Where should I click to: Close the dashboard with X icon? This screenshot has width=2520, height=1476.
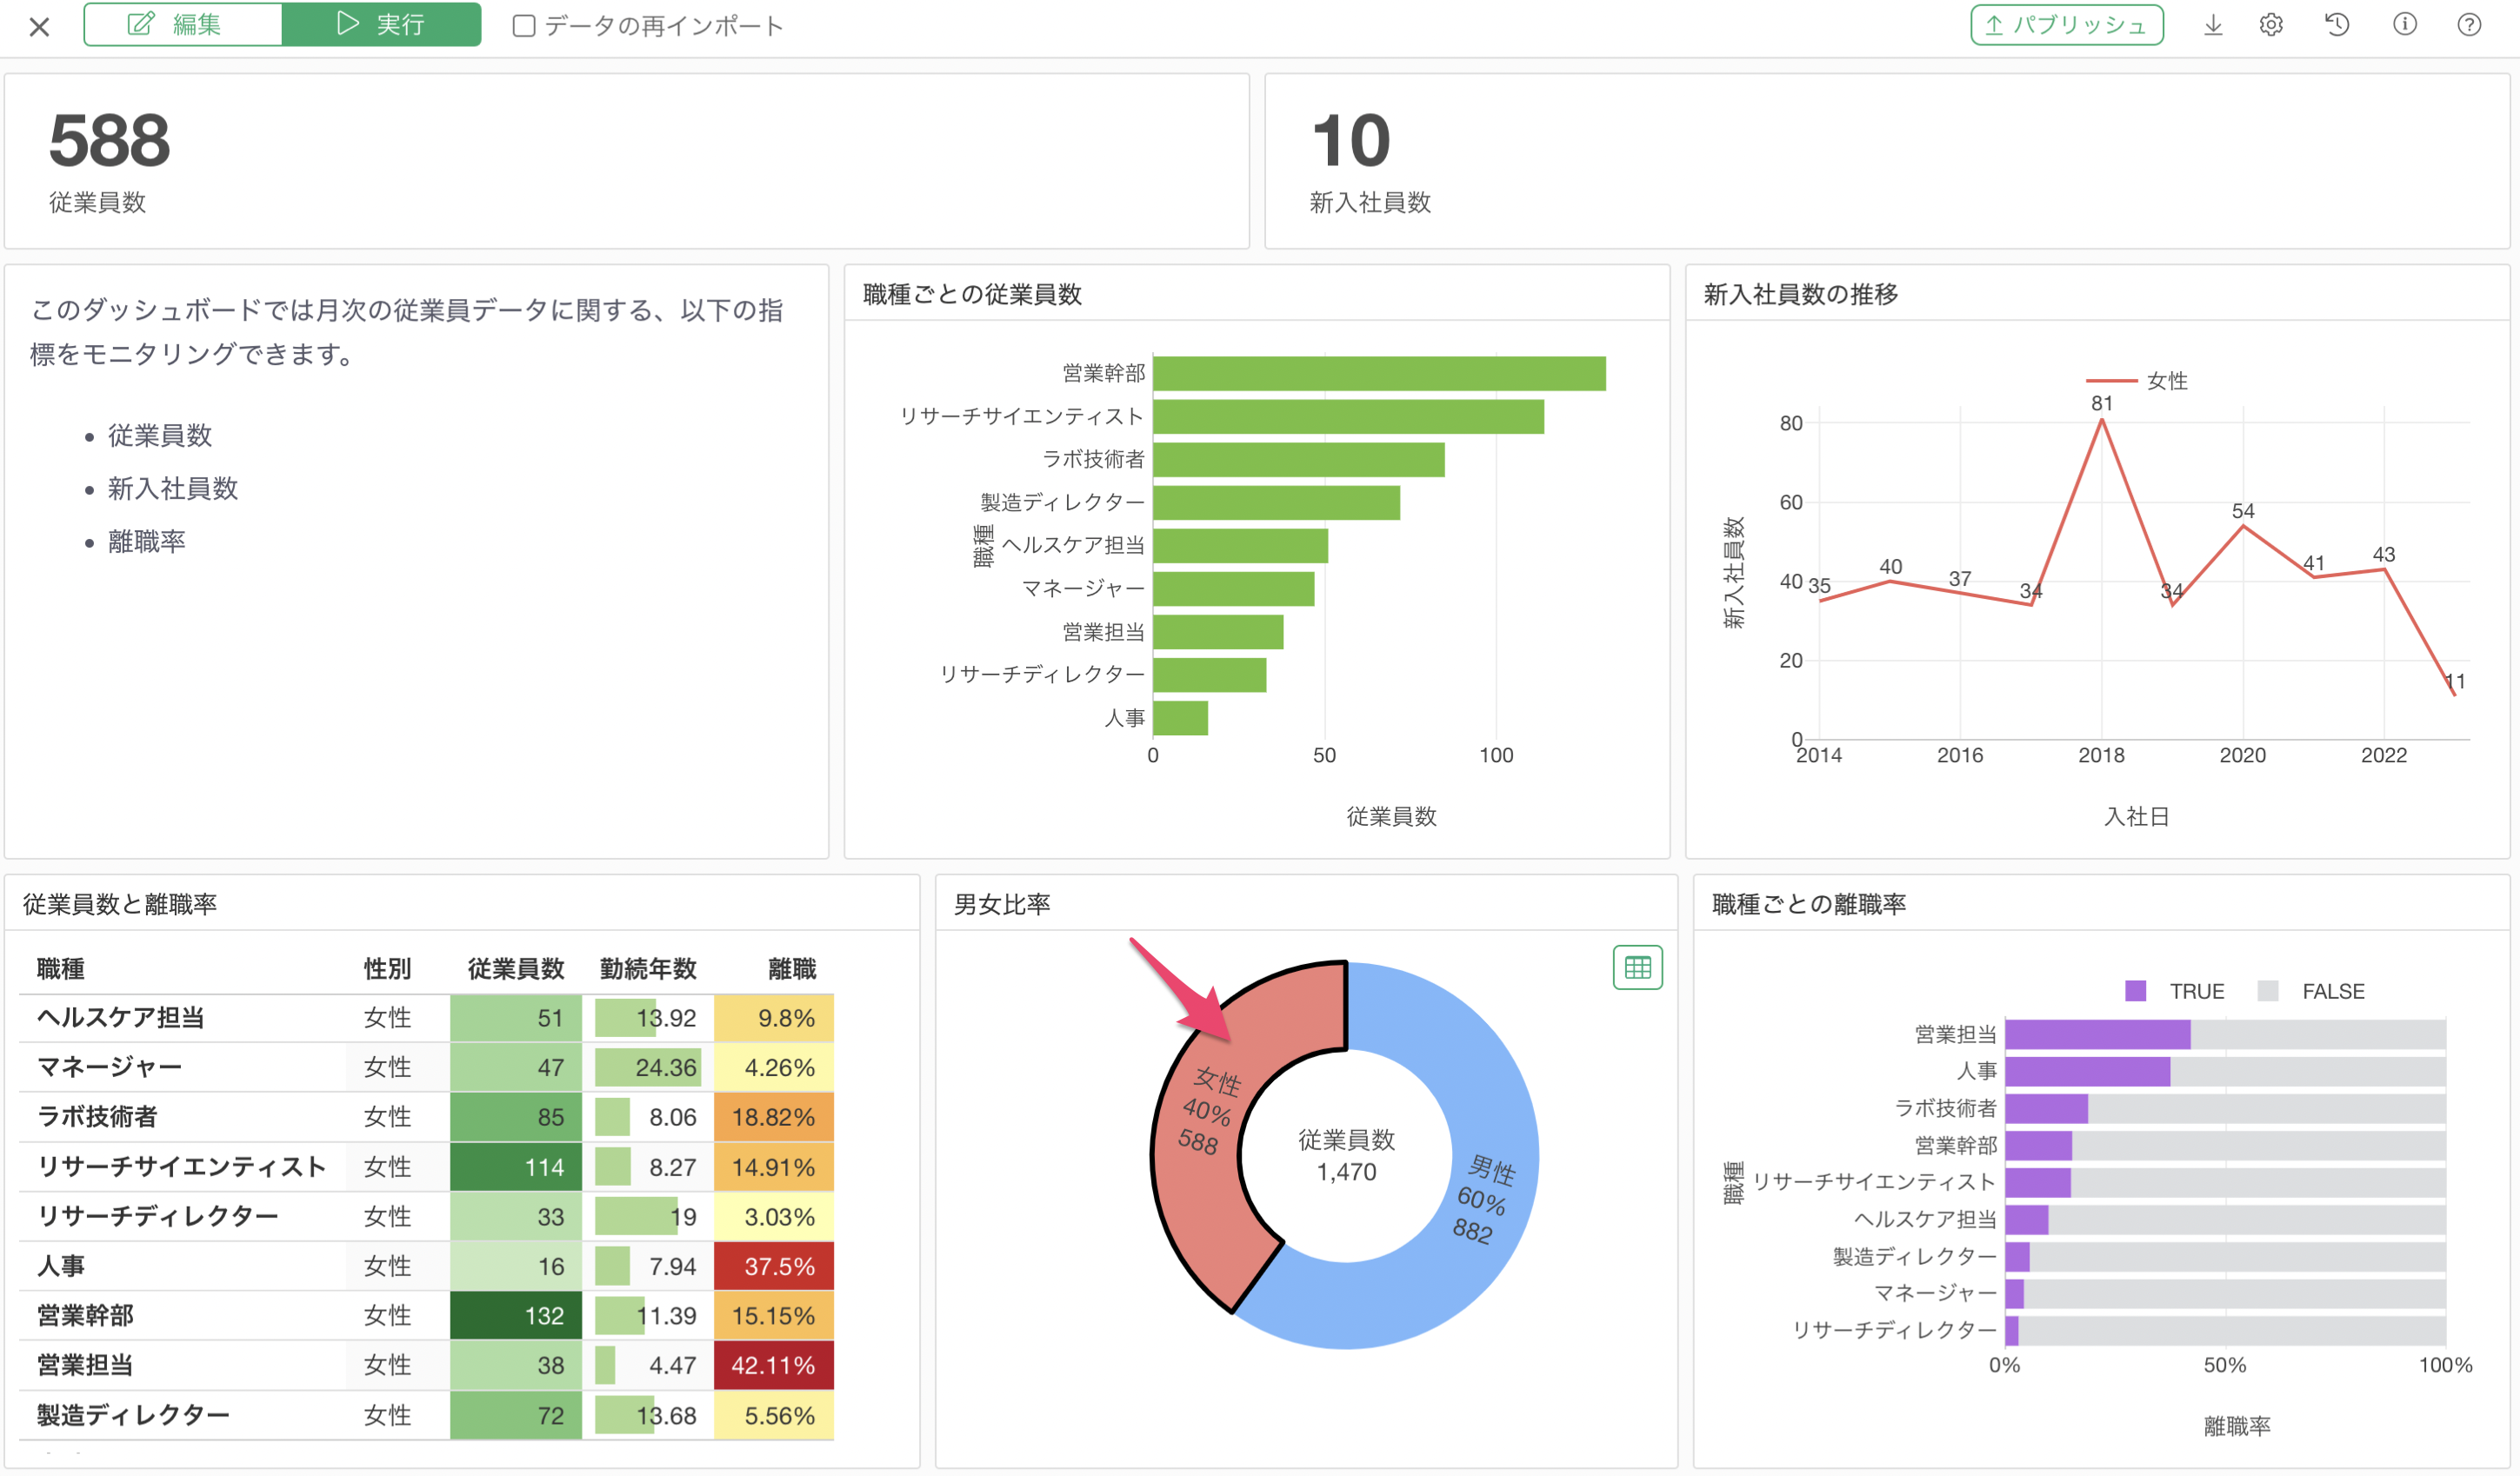point(39,27)
